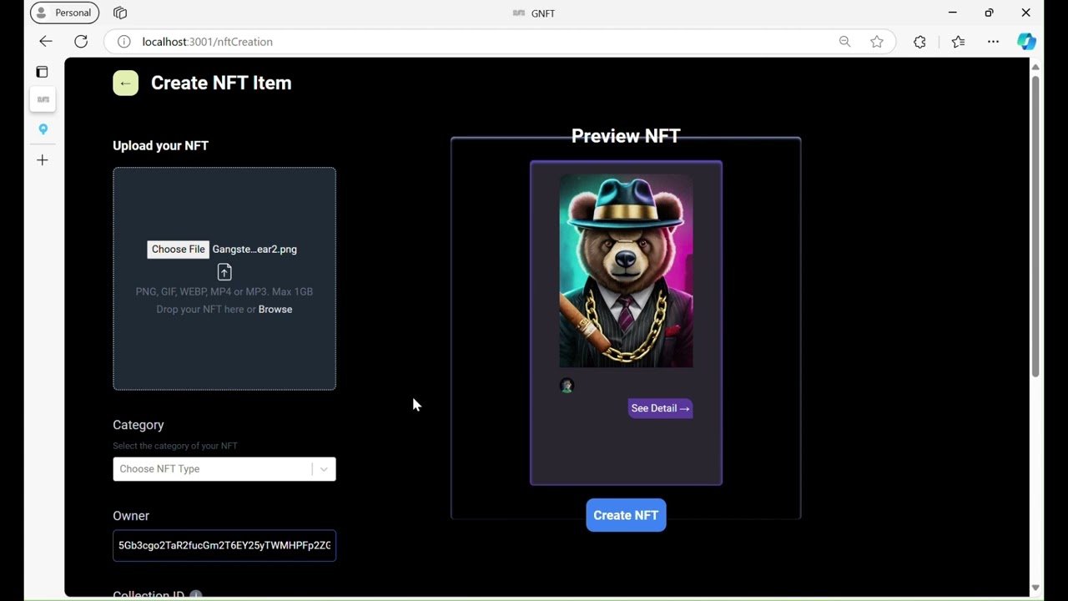1068x601 pixels.
Task: Click the Gangste…ear2.png file name text
Action: (x=254, y=250)
